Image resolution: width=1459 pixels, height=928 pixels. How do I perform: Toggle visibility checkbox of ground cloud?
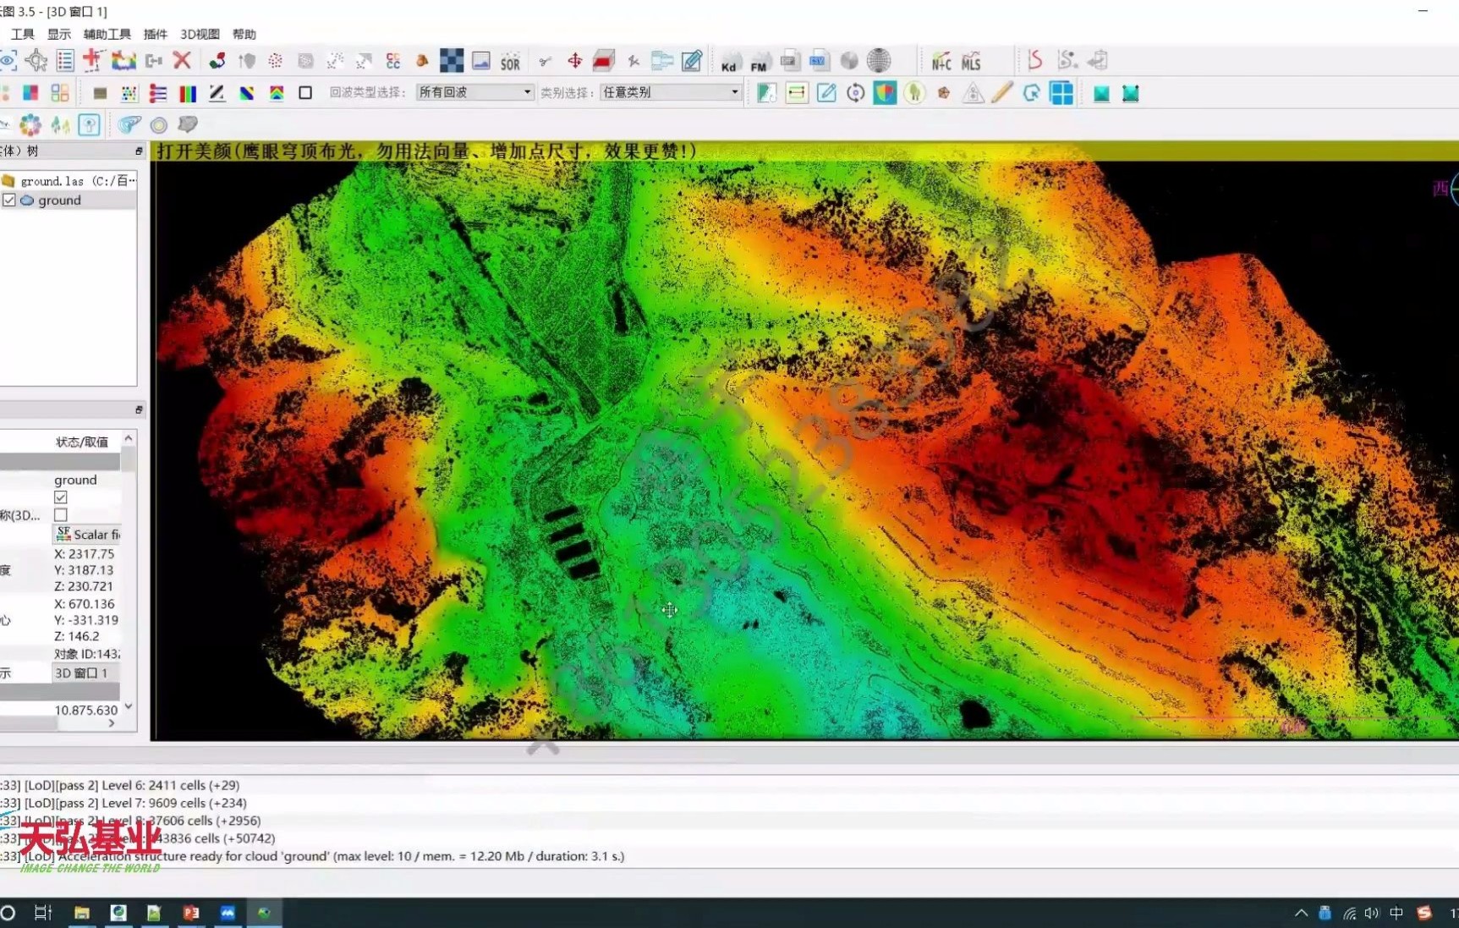coord(9,200)
